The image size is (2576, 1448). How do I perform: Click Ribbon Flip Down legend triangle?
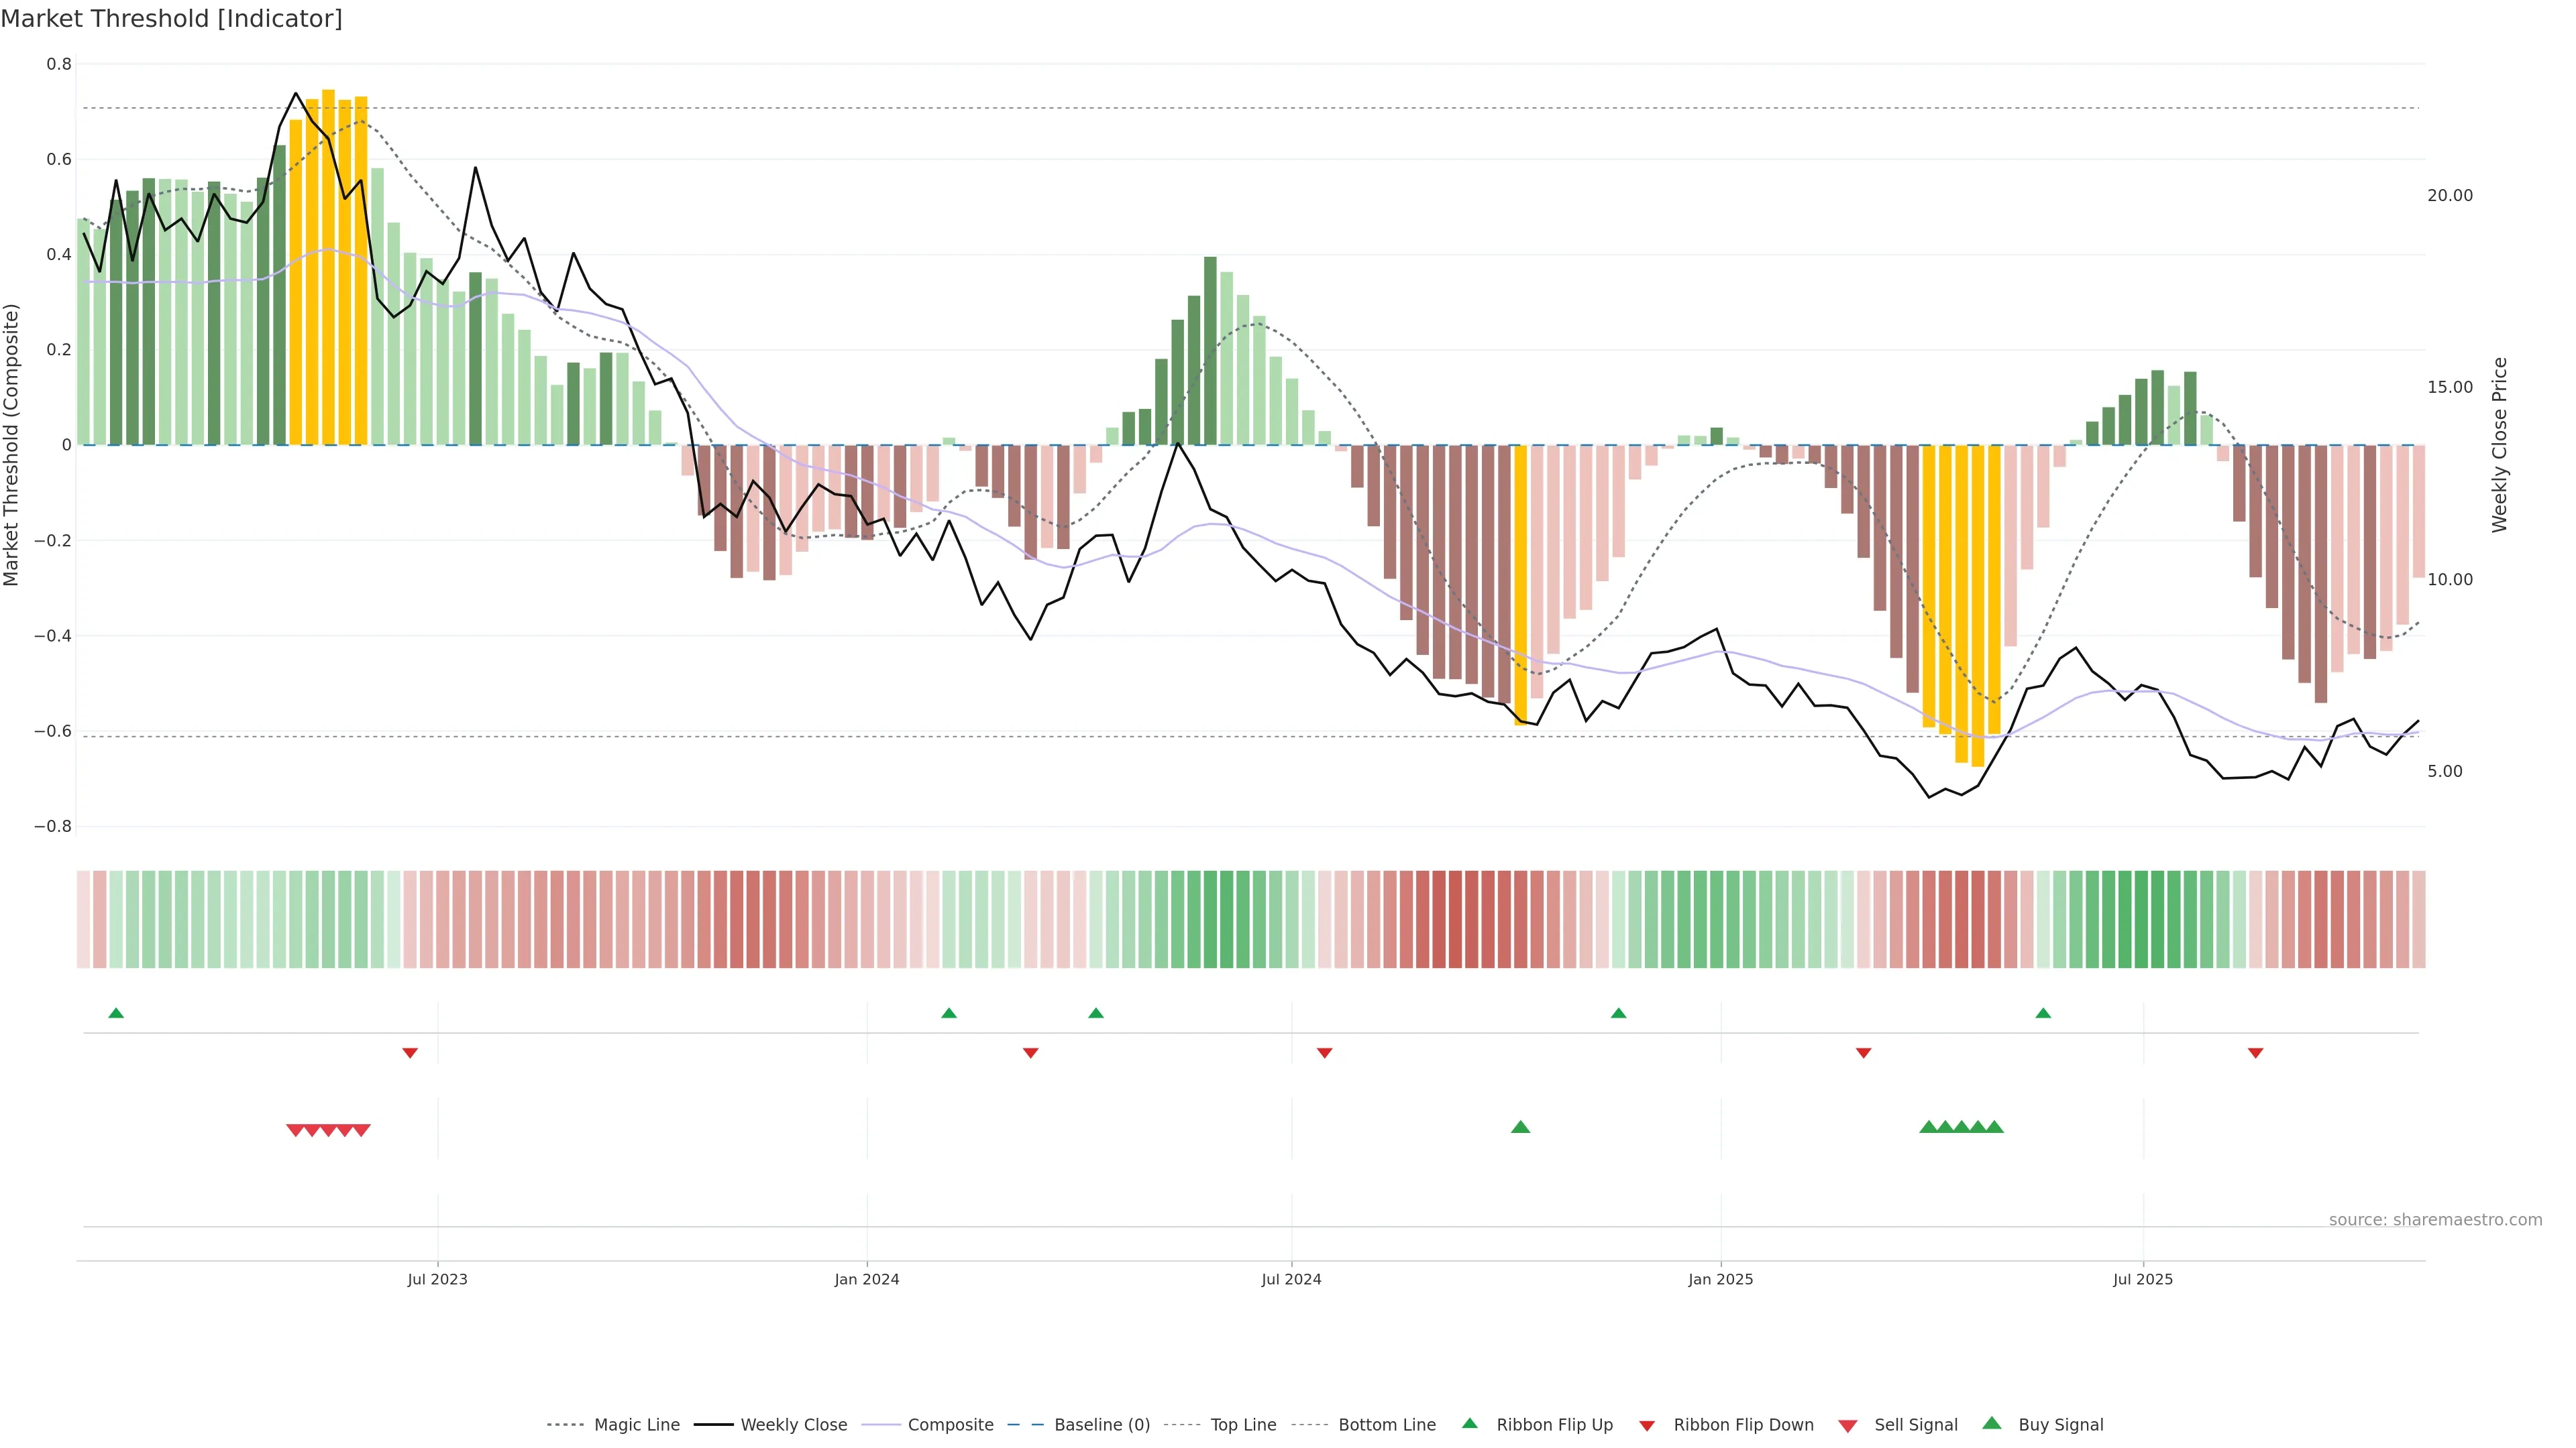[x=1647, y=1426]
